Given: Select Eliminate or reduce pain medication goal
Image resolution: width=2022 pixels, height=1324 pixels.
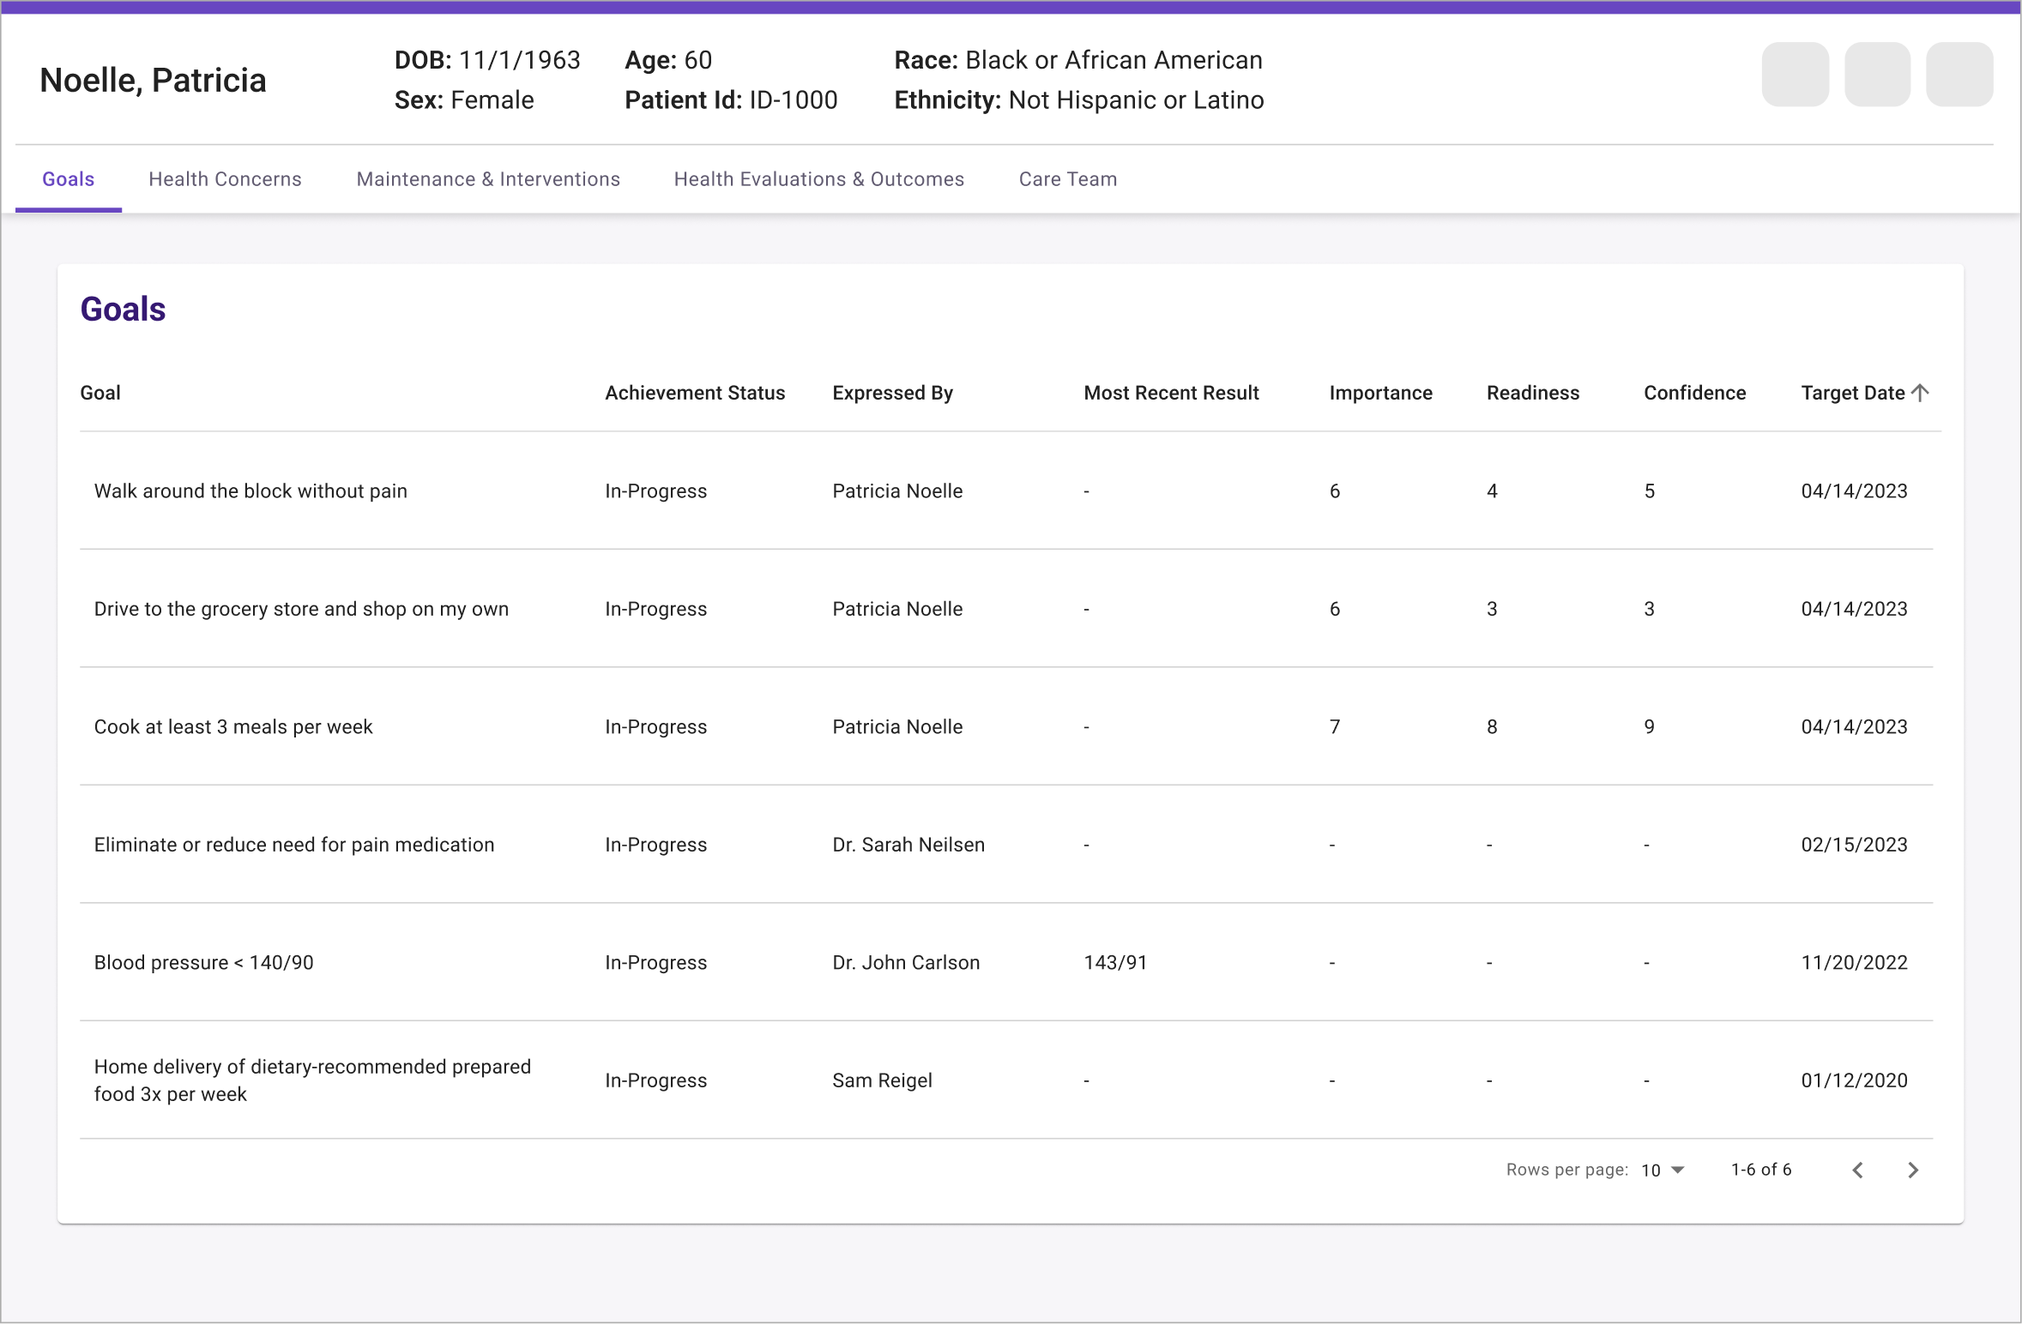Looking at the screenshot, I should pyautogui.click(x=294, y=845).
